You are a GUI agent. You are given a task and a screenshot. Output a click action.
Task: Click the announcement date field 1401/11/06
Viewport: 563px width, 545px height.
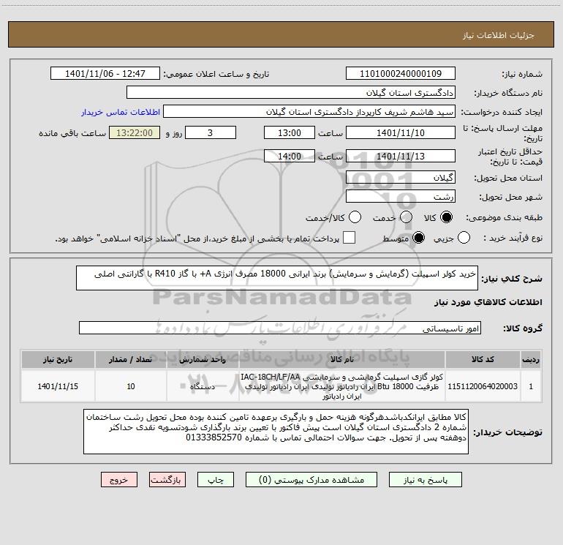[105, 74]
